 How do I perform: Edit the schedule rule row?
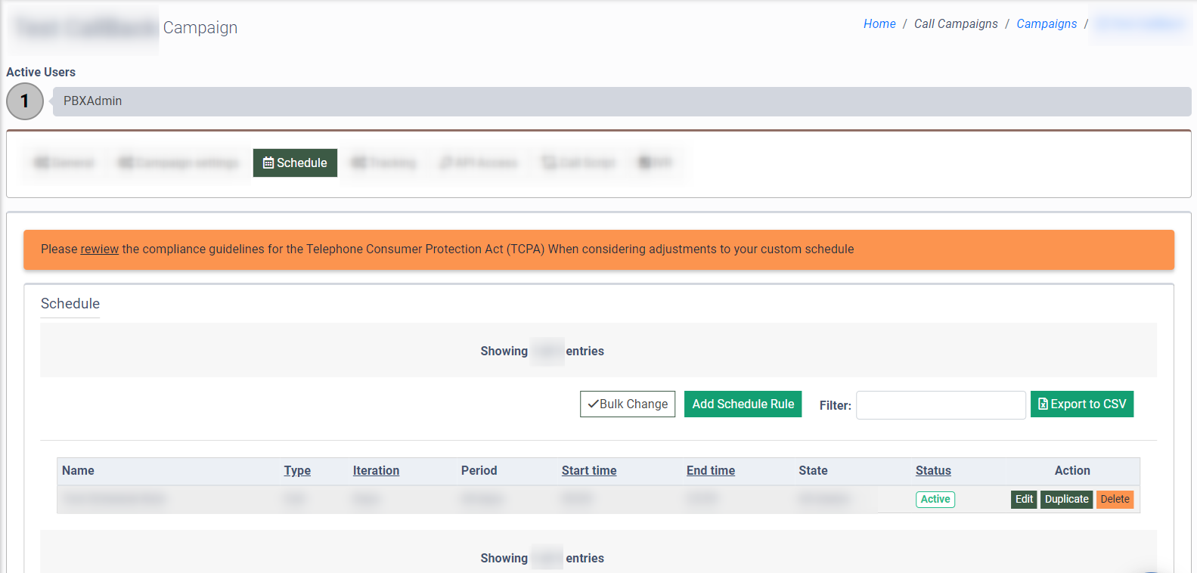(1024, 500)
